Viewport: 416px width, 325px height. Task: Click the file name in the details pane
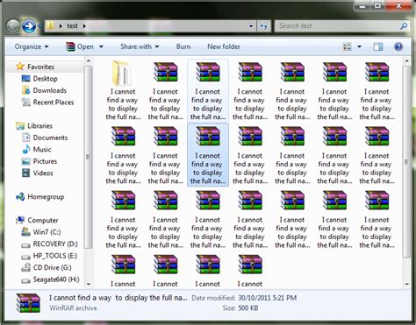click(118, 298)
